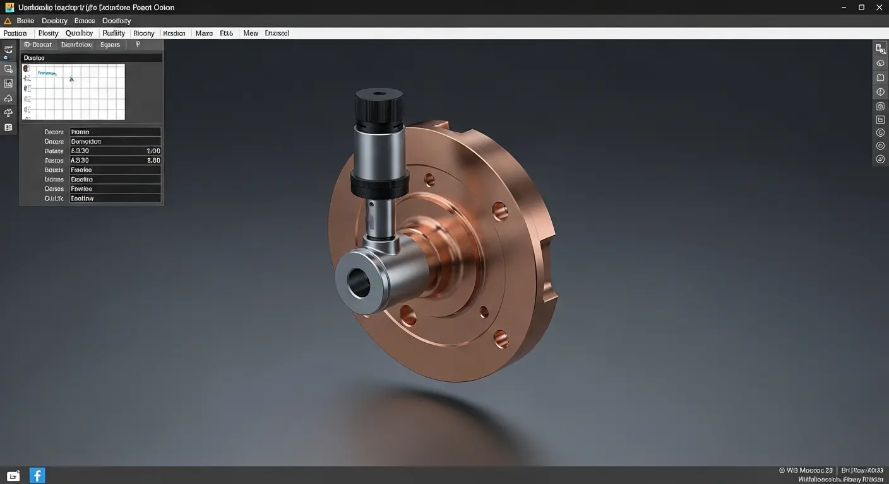The width and height of the screenshot is (889, 484).
Task: Click the white grid chart preview
Action: click(x=73, y=92)
